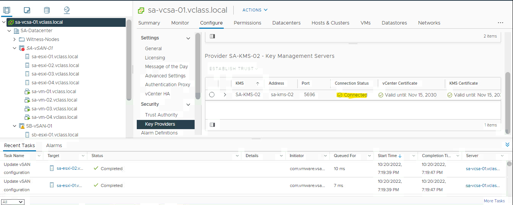Open the ACTIONS dropdown menu

coord(255,10)
